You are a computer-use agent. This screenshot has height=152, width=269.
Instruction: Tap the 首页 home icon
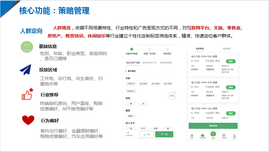pos(192,136)
